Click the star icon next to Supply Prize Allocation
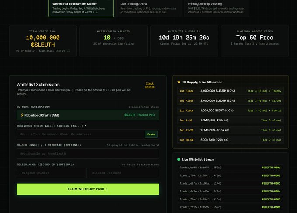The image size is (297, 213). click(179, 82)
